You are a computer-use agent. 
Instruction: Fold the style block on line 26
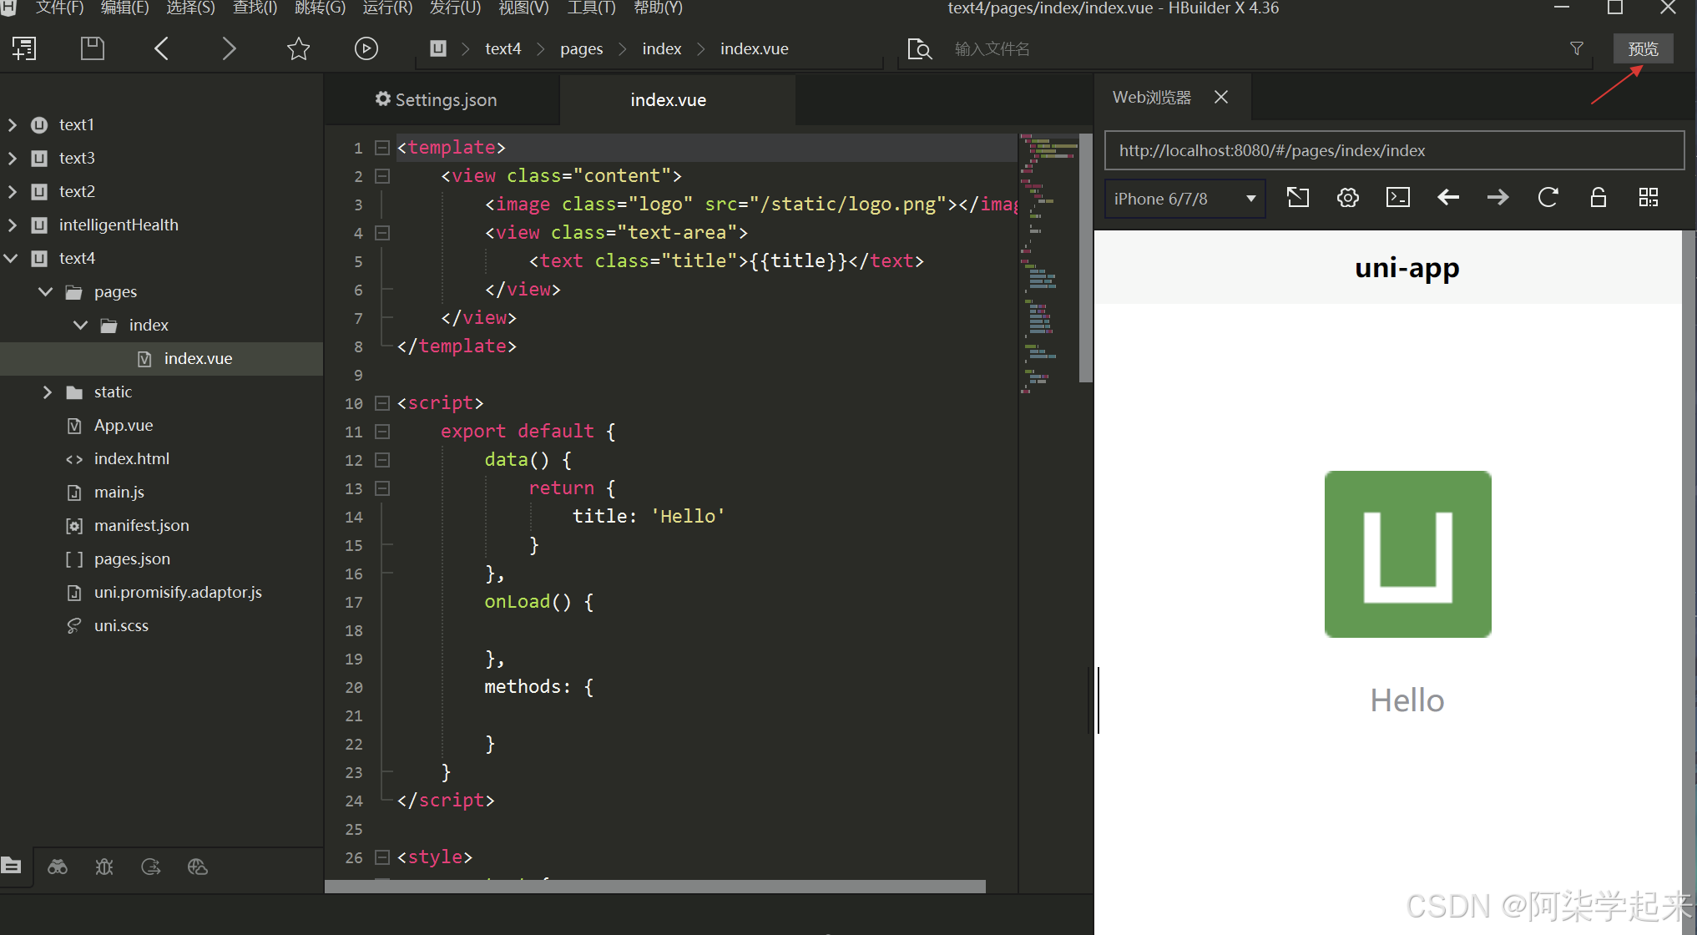(x=382, y=857)
